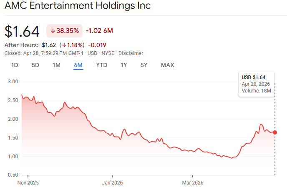
Task: Click the USD $1.64 tooltip box
Action: [x=257, y=84]
